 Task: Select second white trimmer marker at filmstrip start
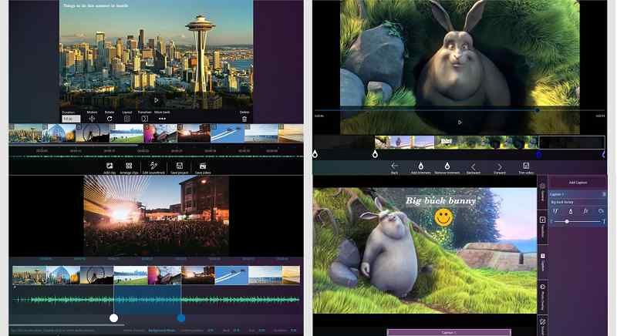pyautogui.click(x=375, y=154)
